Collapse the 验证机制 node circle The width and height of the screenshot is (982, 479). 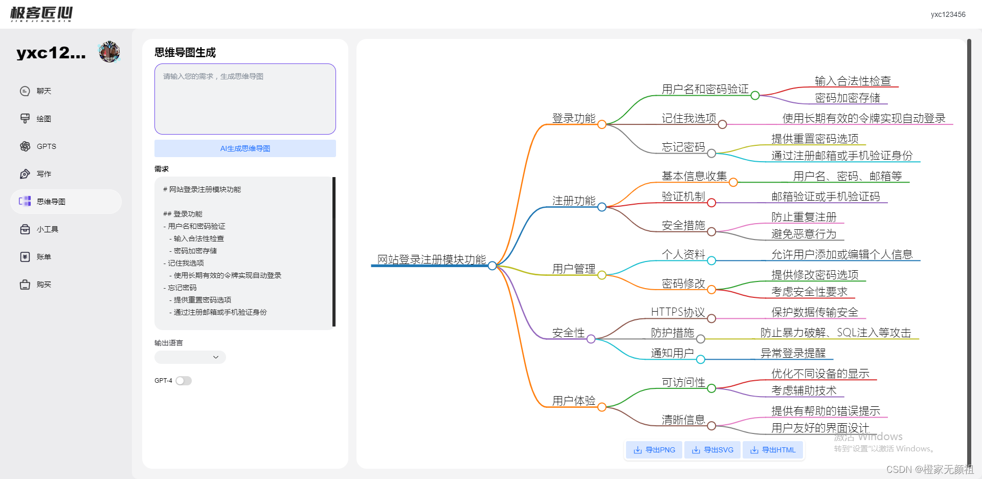[711, 203]
